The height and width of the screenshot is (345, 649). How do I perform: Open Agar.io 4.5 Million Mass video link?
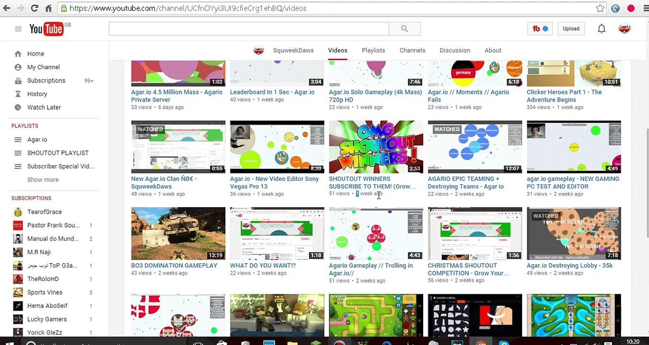(177, 96)
